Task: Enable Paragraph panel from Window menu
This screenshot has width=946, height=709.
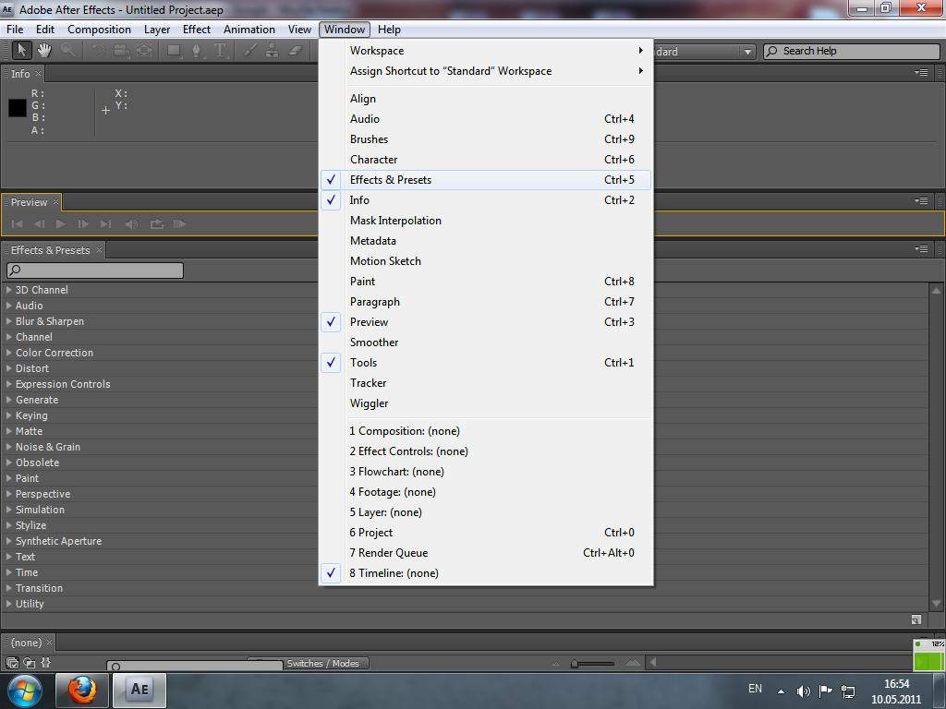Action: point(486,302)
